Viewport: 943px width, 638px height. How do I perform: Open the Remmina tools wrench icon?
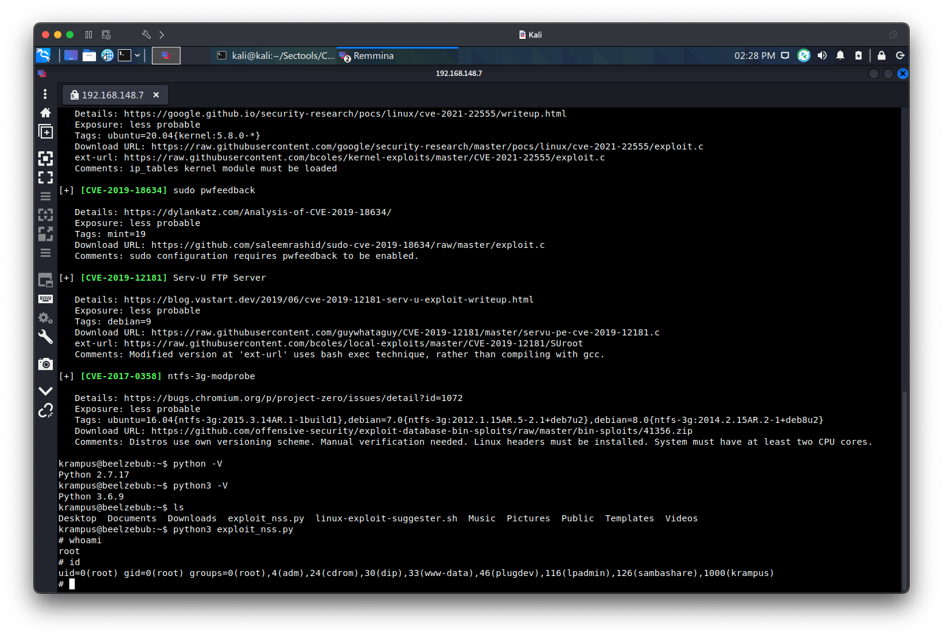[46, 337]
